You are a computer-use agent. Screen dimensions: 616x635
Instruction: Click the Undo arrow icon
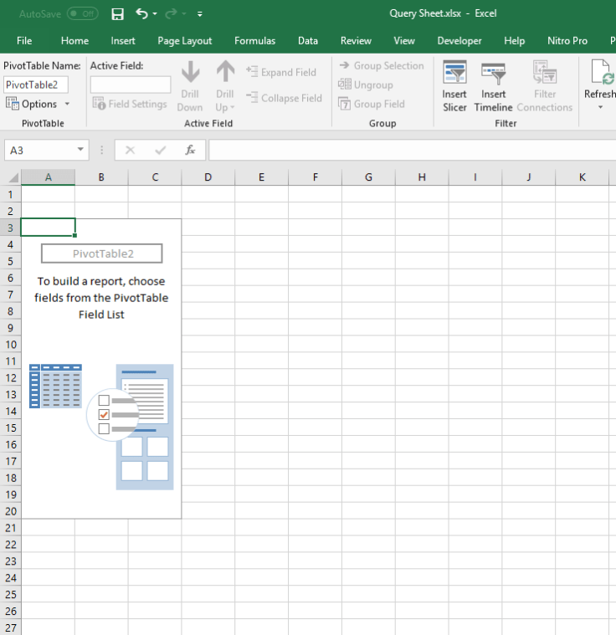[141, 14]
